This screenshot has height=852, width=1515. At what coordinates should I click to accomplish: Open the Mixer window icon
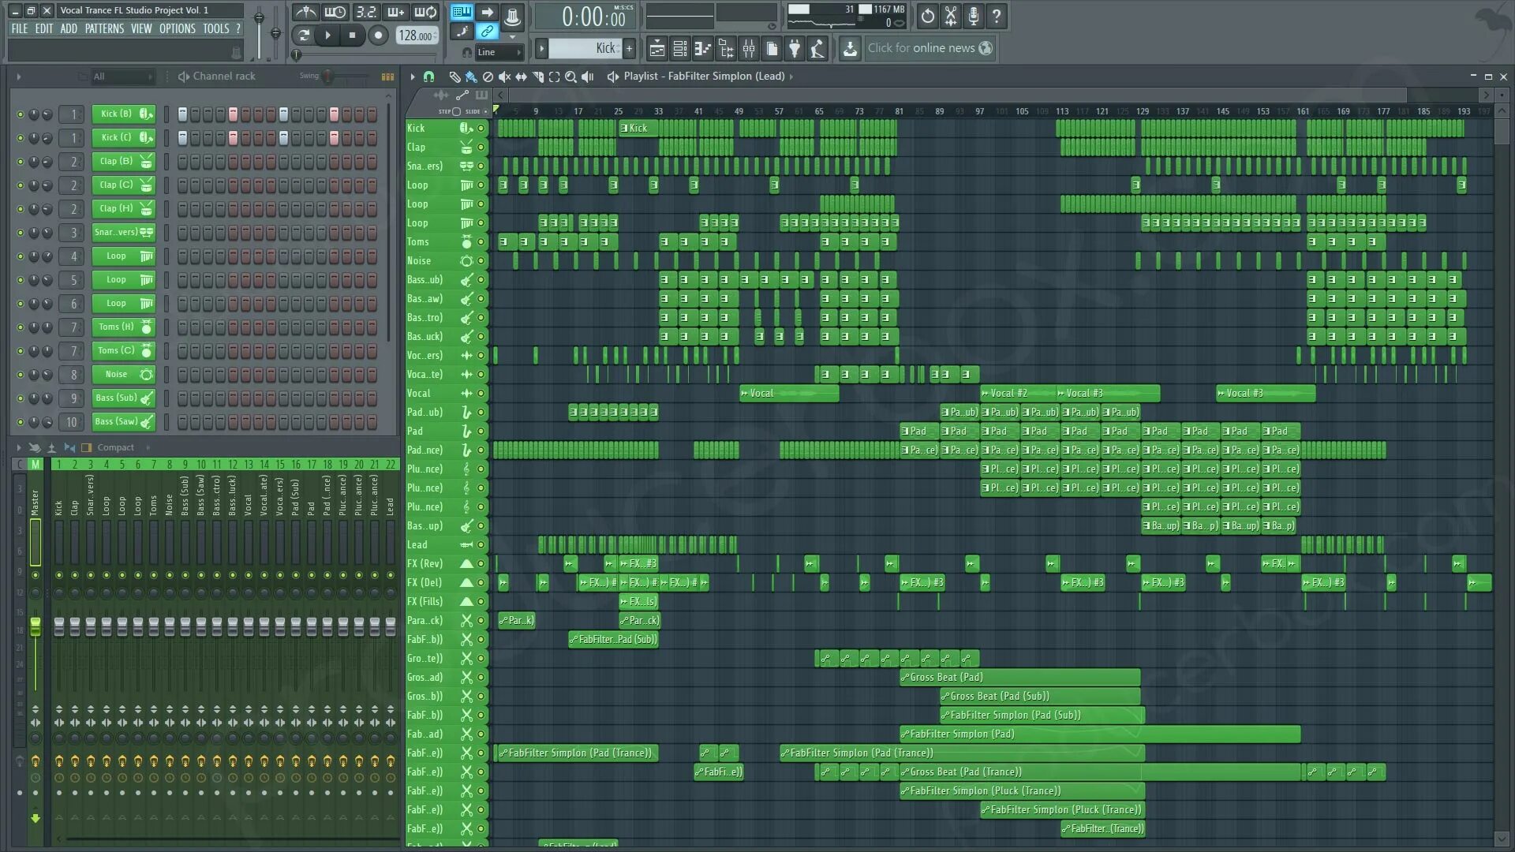749,49
